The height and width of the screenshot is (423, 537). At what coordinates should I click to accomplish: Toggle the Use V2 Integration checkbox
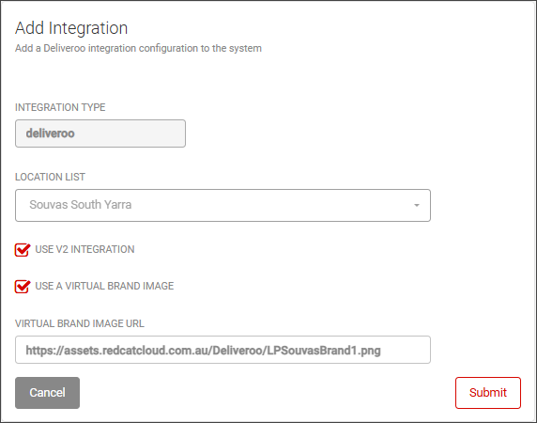(x=23, y=250)
